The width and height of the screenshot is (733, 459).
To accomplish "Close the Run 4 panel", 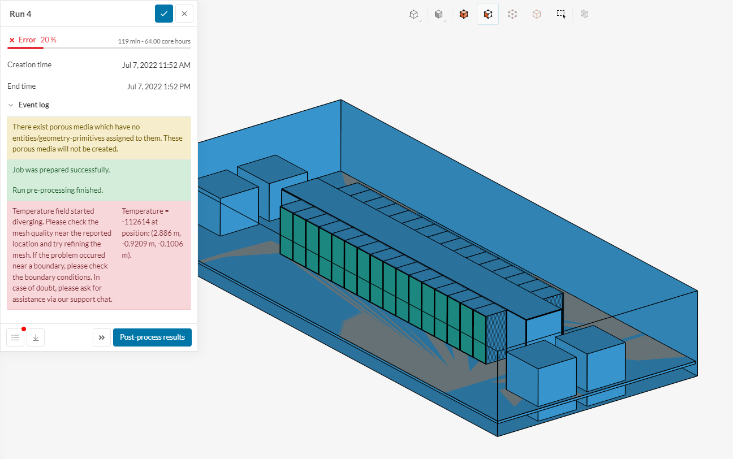I will click(x=184, y=14).
